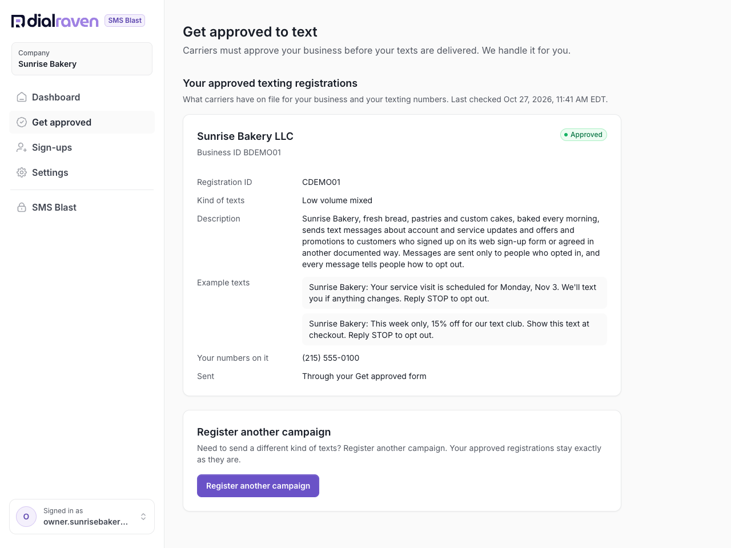The width and height of the screenshot is (731, 548).
Task: Click the Description label
Action: point(219,219)
